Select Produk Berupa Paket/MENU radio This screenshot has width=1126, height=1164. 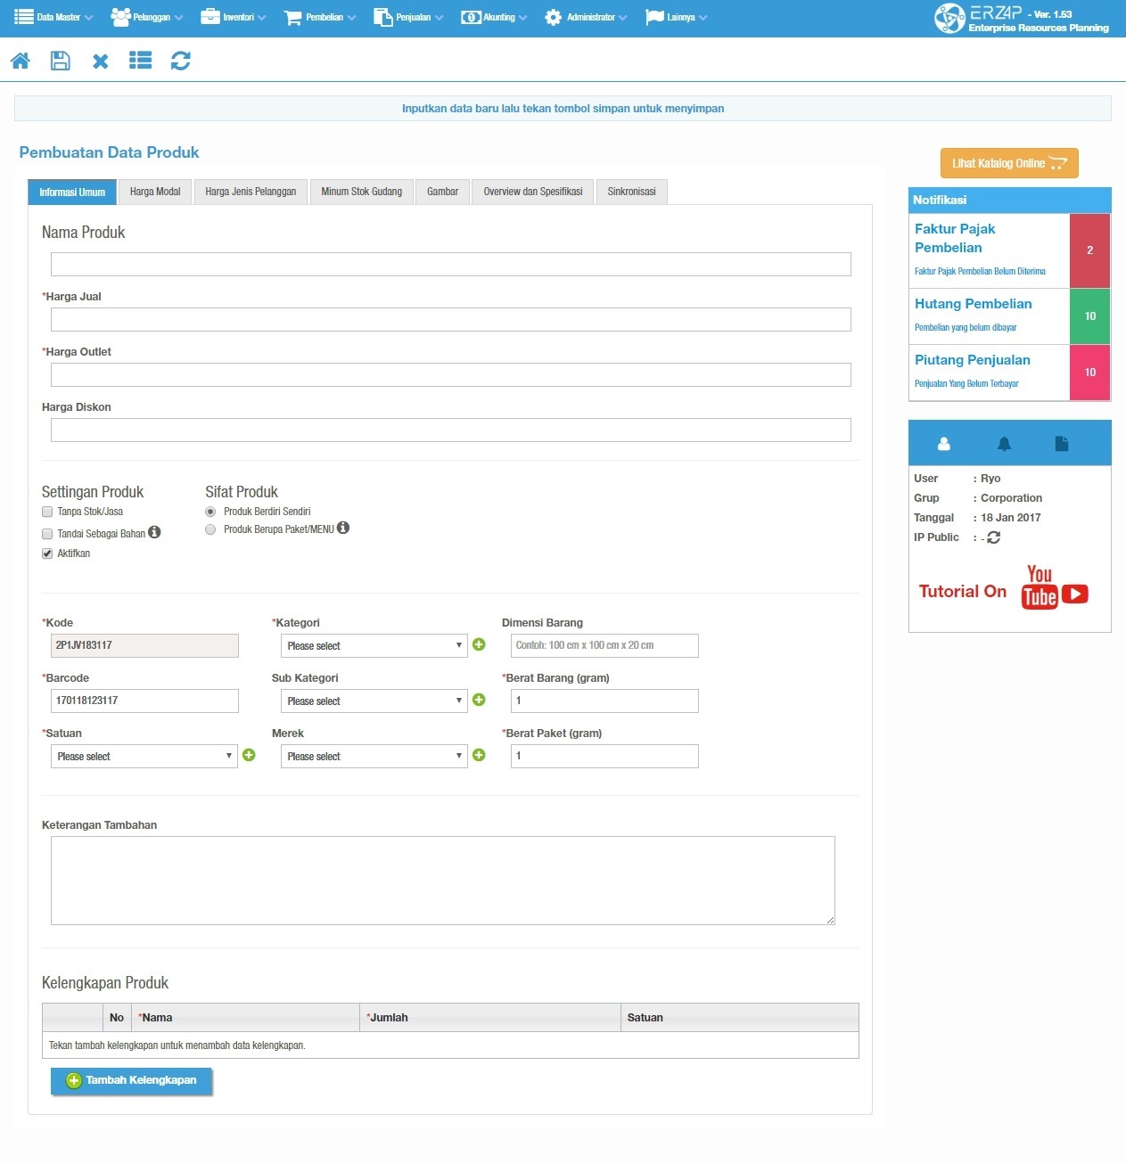(x=210, y=529)
